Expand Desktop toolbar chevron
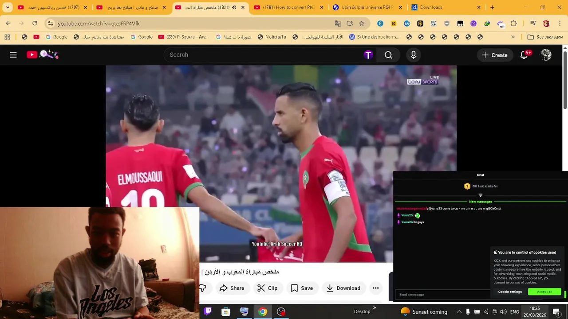 pos(374,308)
